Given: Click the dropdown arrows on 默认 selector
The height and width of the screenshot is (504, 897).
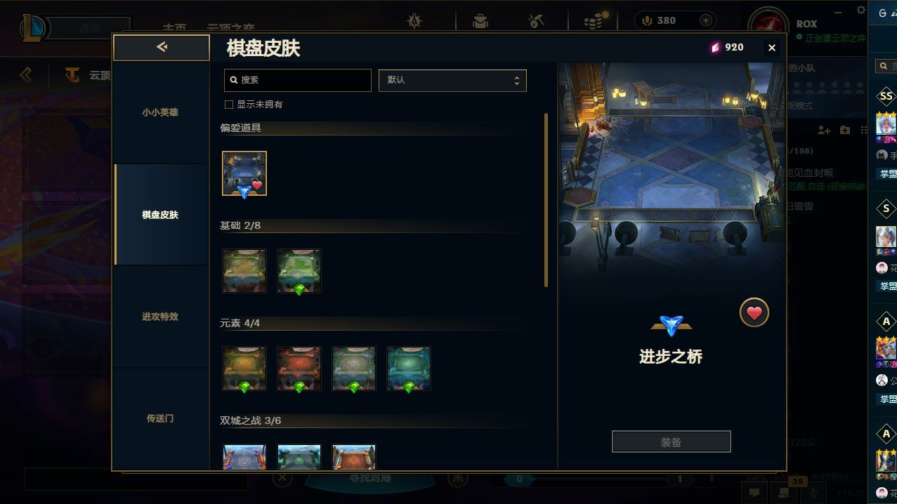Looking at the screenshot, I should coord(516,80).
